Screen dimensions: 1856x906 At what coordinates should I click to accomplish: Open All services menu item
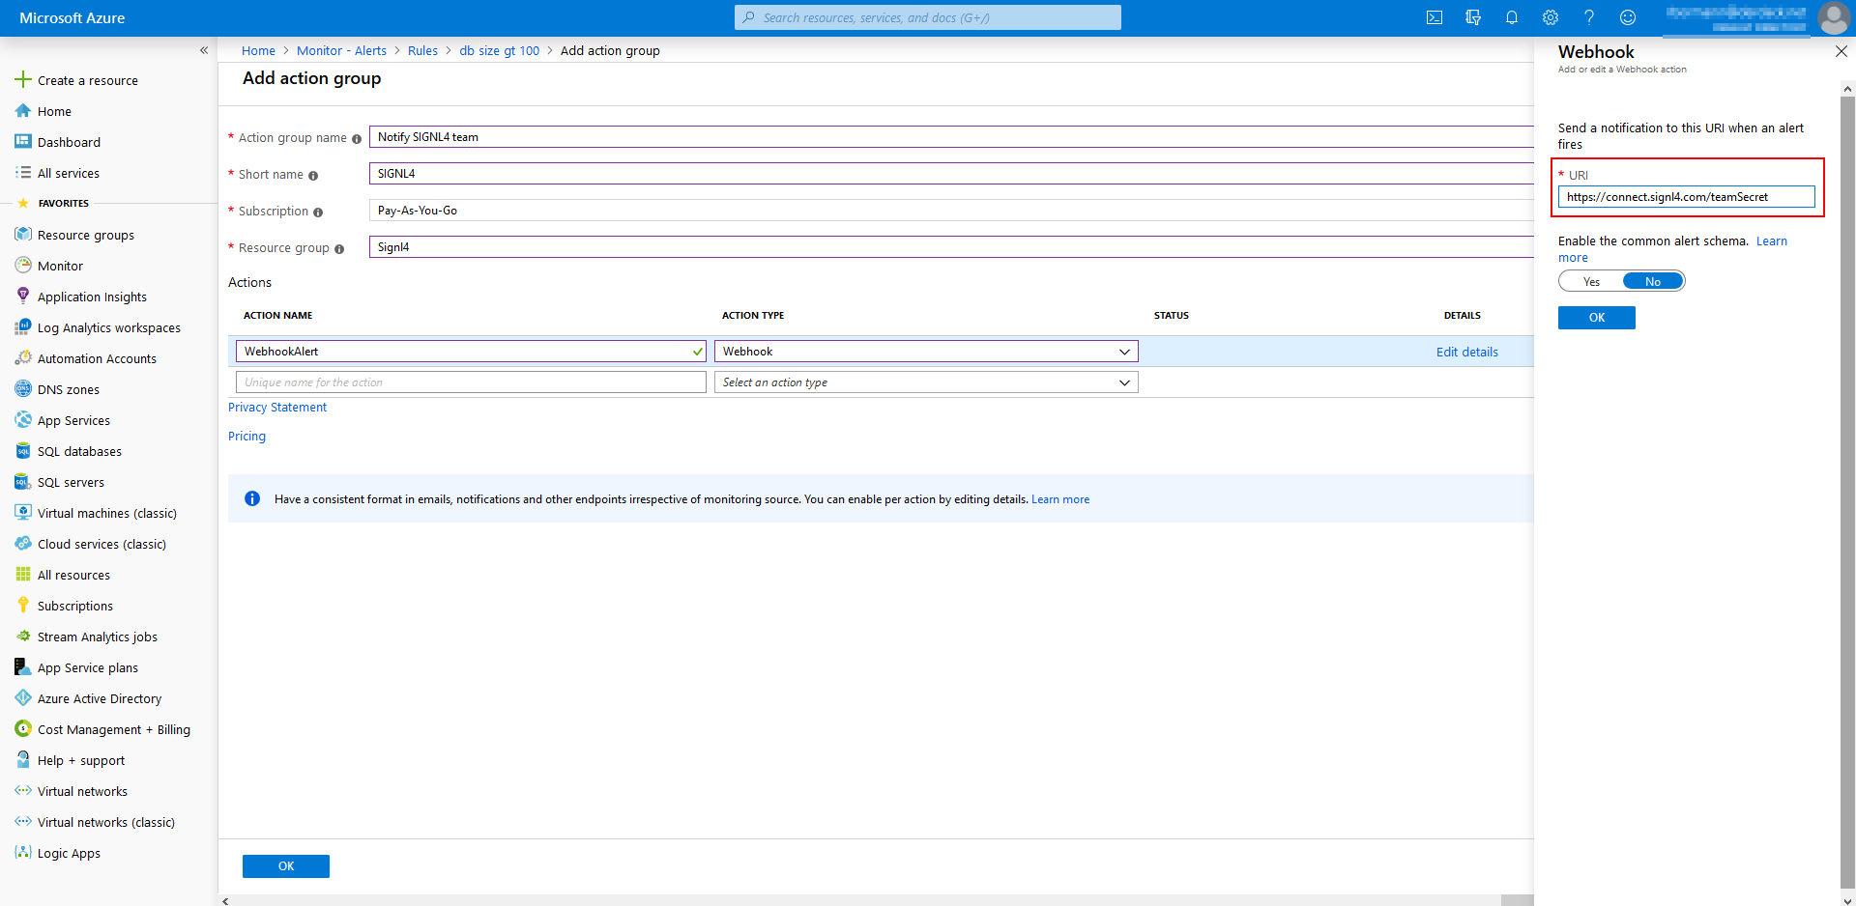(69, 173)
